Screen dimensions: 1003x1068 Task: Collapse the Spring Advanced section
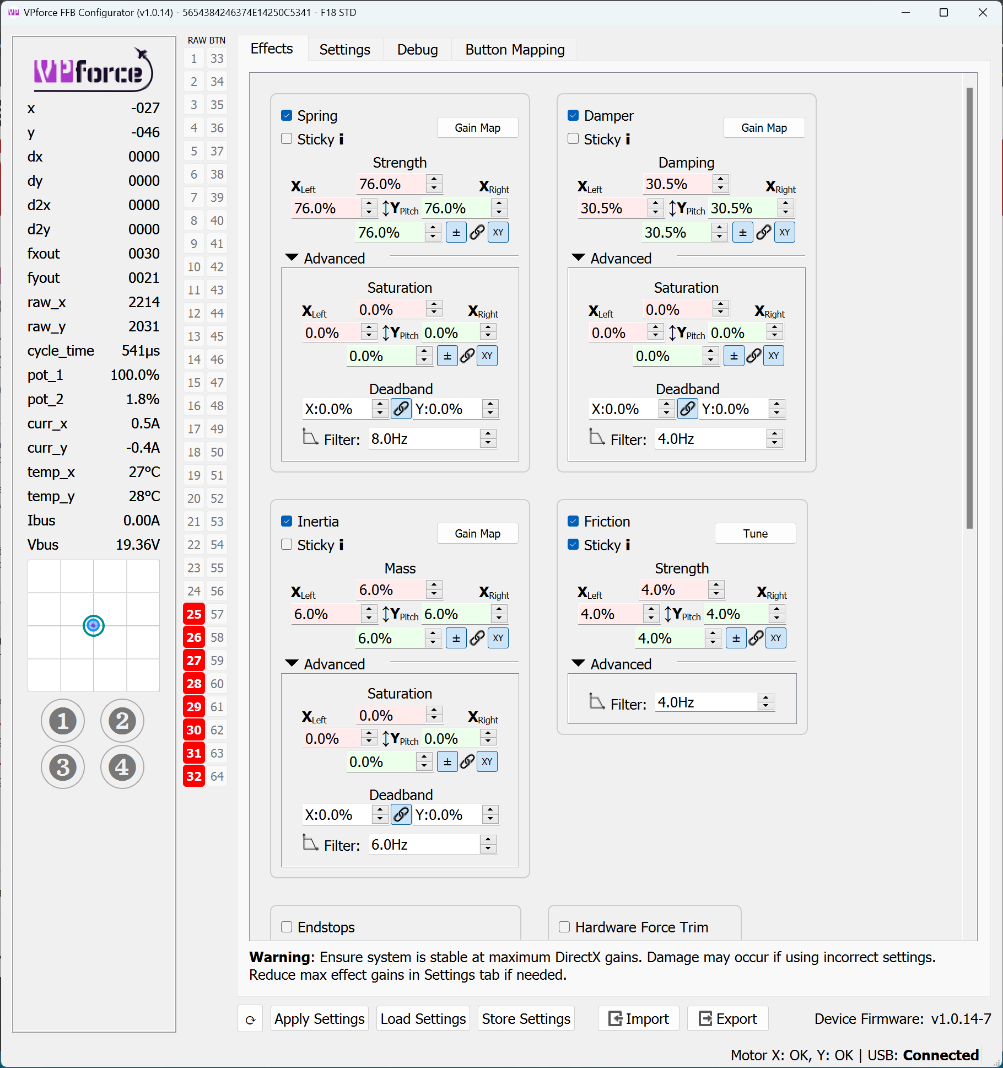292,257
